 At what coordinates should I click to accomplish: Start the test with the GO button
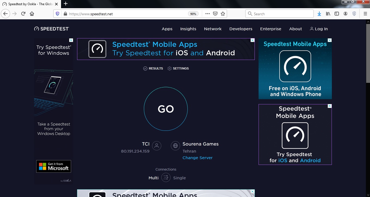(x=166, y=109)
